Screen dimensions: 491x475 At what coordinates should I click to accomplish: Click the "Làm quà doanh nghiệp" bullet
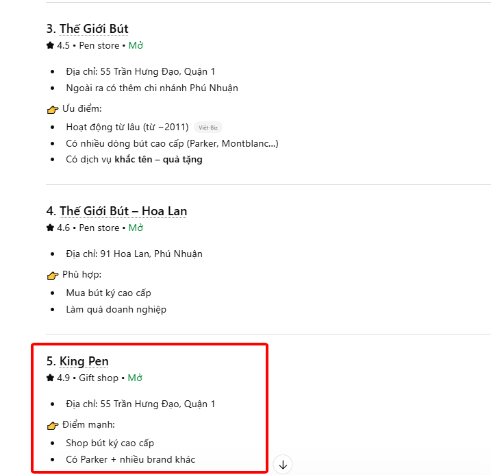click(x=116, y=309)
